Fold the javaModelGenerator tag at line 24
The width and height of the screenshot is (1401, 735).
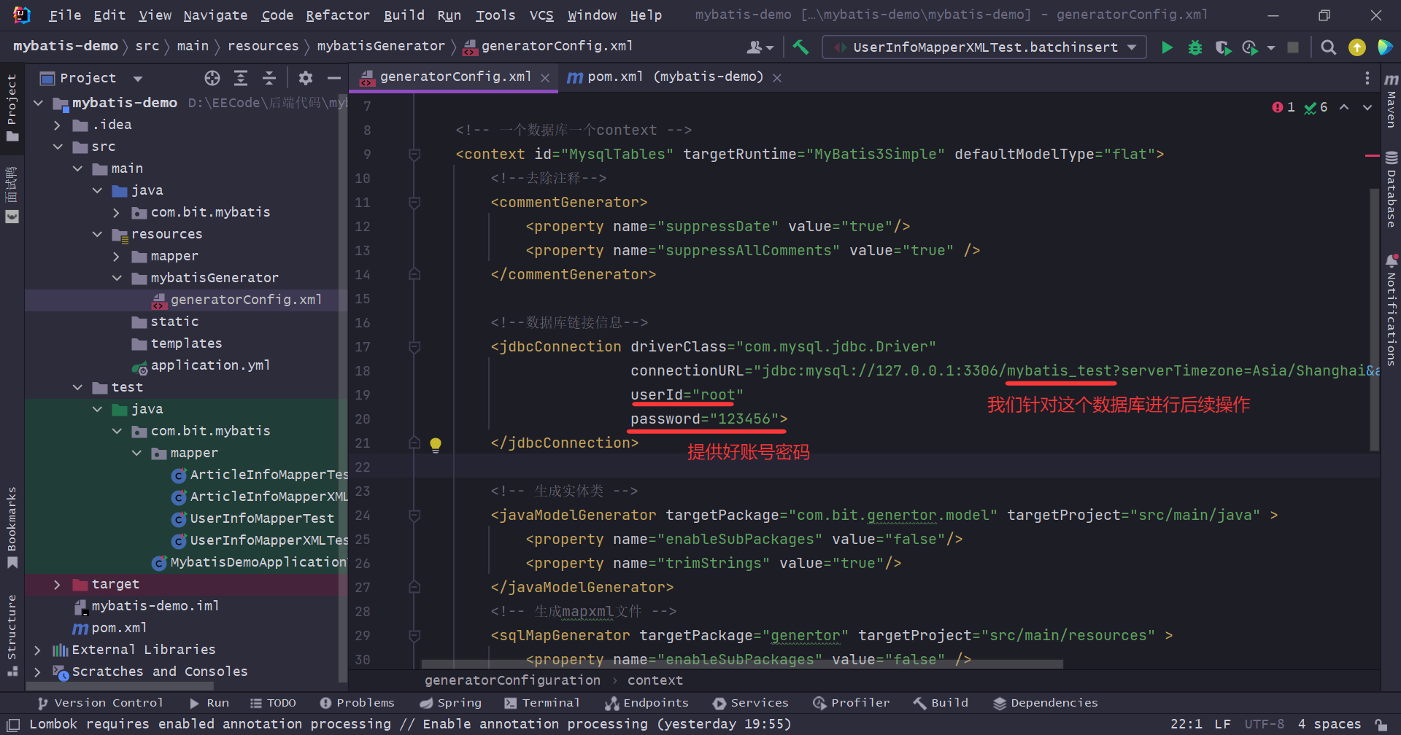(x=414, y=516)
